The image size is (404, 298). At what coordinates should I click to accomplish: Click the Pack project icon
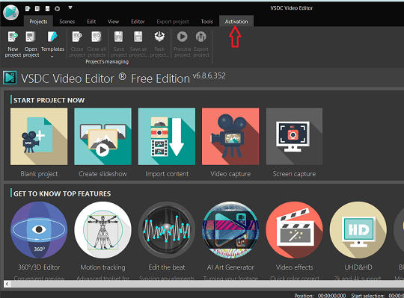pyautogui.click(x=159, y=37)
